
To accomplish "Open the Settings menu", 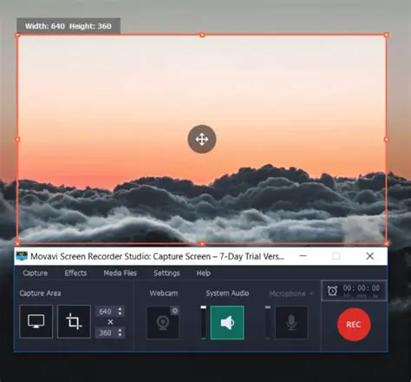I will click(166, 273).
